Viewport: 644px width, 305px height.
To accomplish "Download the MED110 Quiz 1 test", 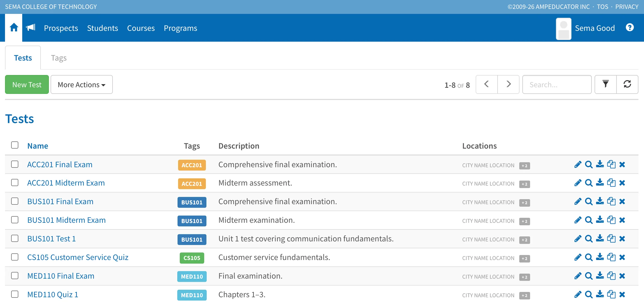I will [x=600, y=294].
